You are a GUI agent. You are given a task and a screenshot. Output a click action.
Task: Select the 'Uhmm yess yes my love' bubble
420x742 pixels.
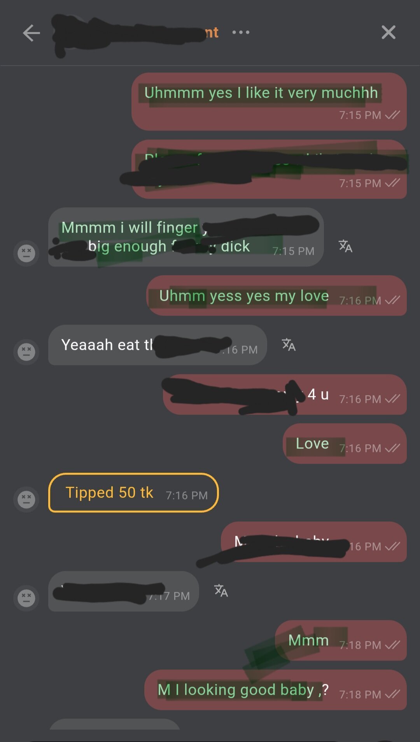click(x=276, y=296)
